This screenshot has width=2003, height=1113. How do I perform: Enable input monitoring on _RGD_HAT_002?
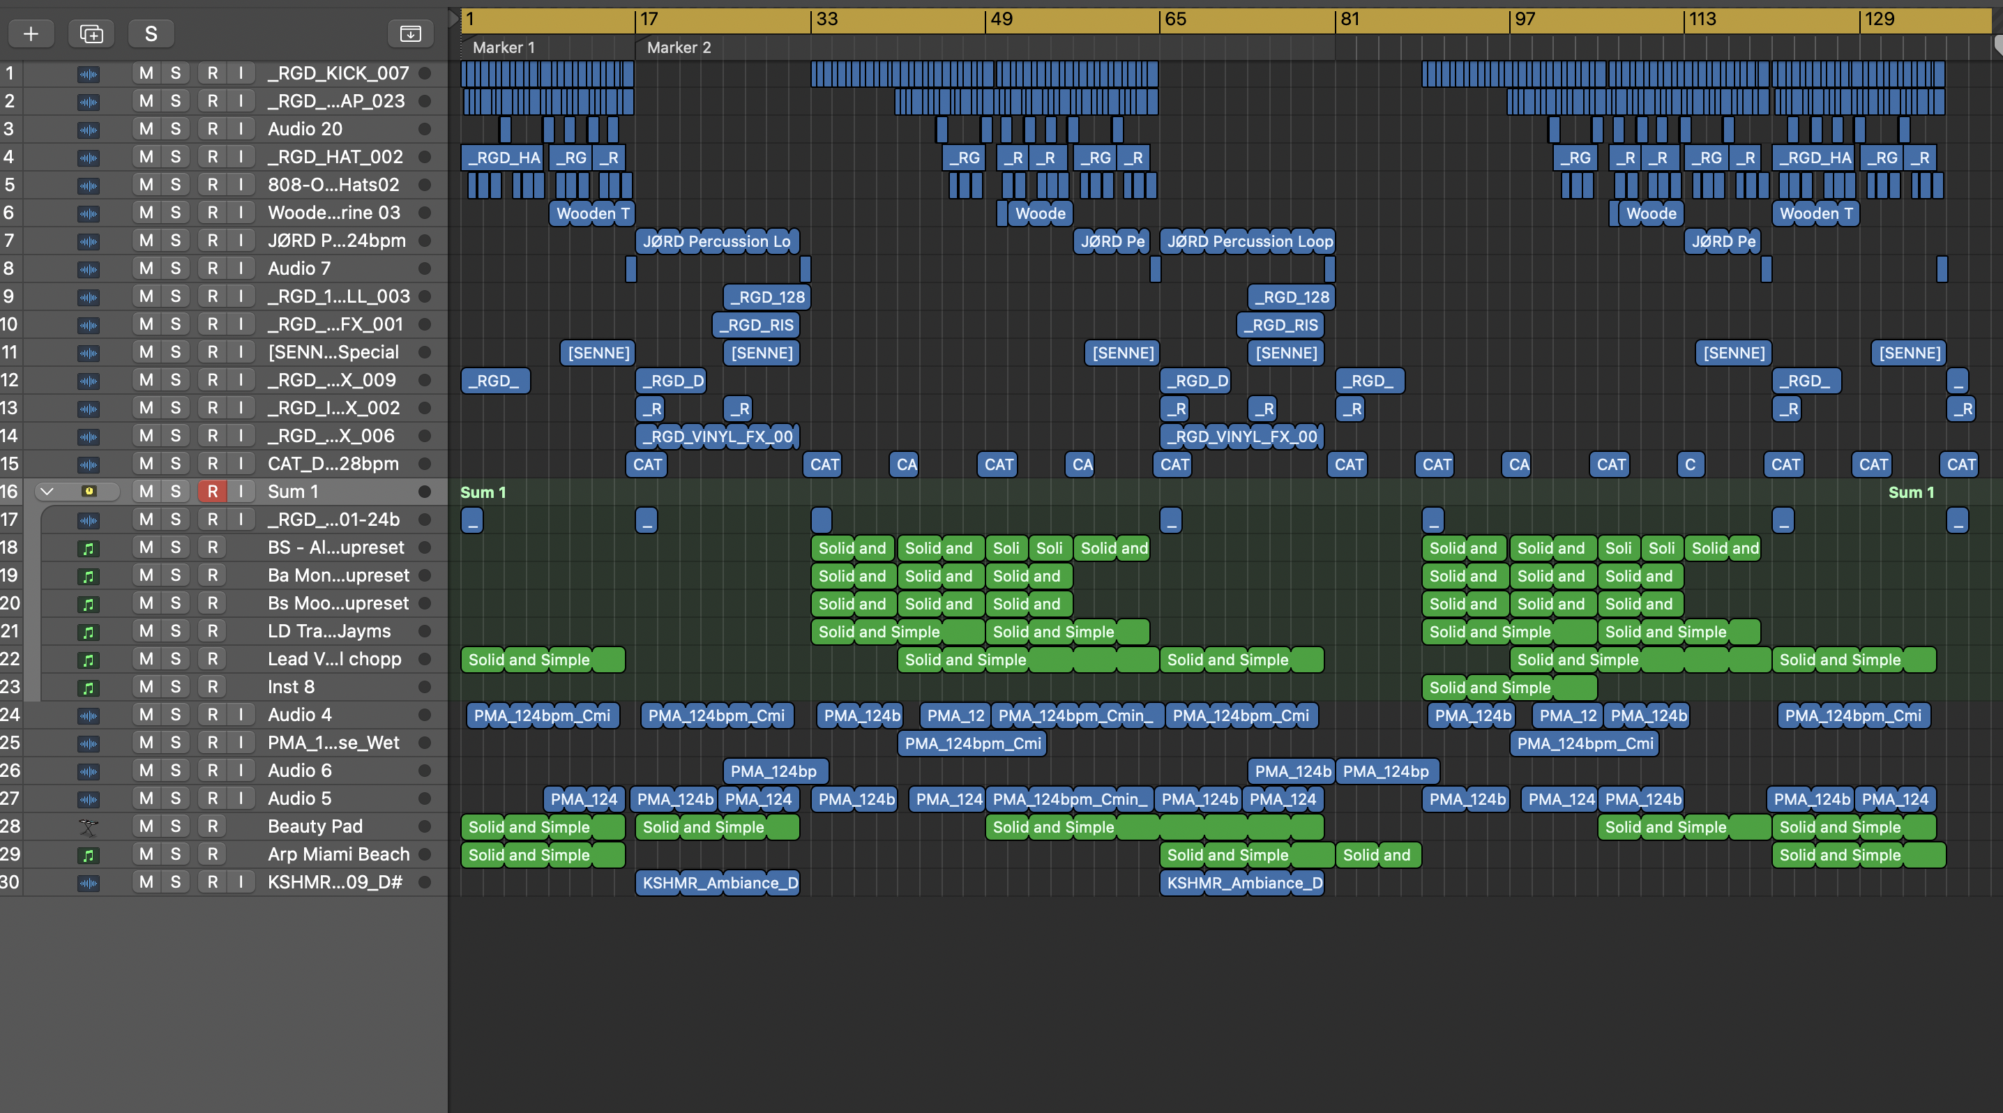click(x=241, y=157)
